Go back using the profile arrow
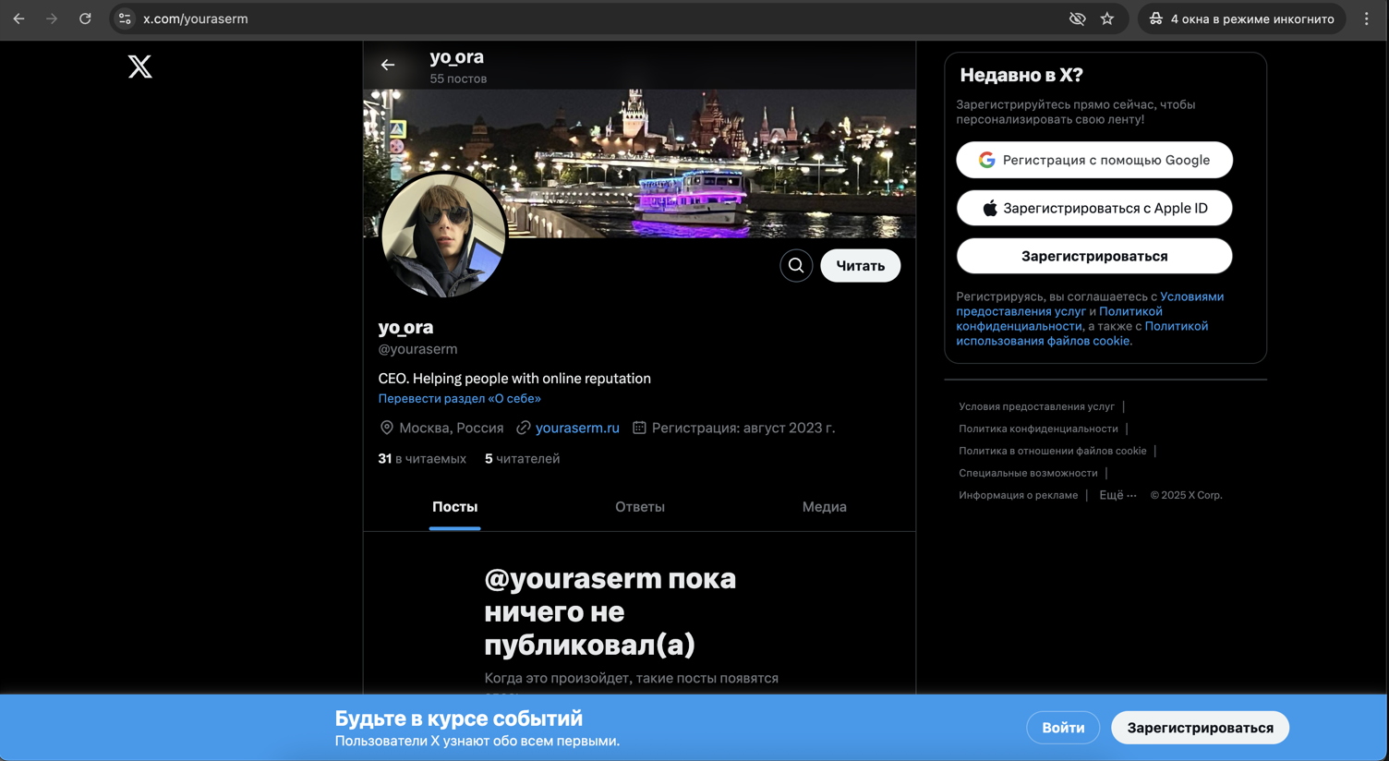The image size is (1389, 761). click(x=388, y=65)
